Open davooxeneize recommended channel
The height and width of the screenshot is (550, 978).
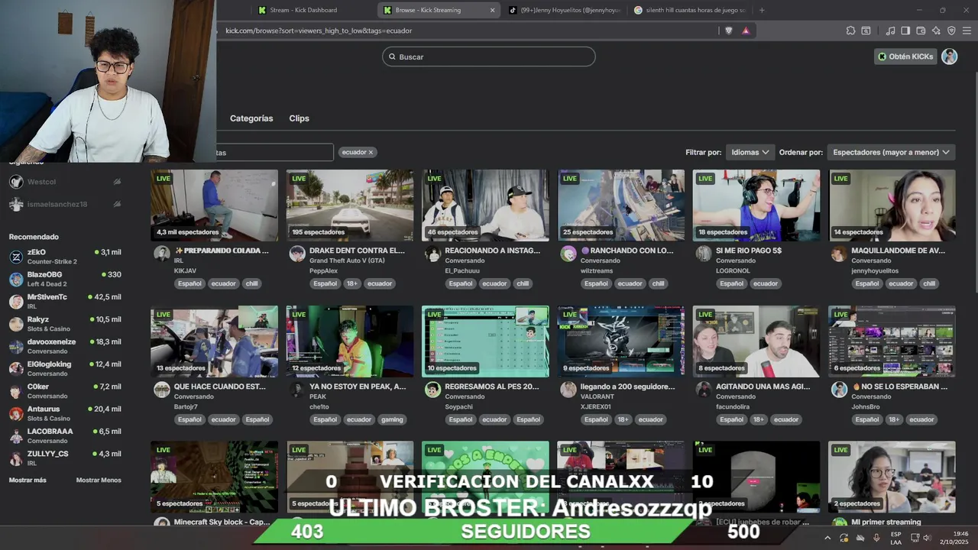65,346
